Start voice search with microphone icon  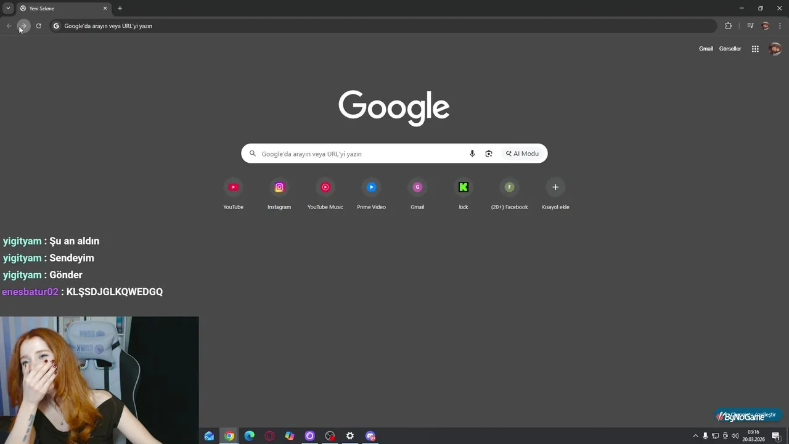(x=472, y=154)
